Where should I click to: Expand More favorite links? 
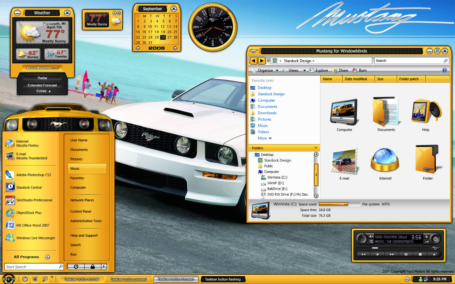264,138
